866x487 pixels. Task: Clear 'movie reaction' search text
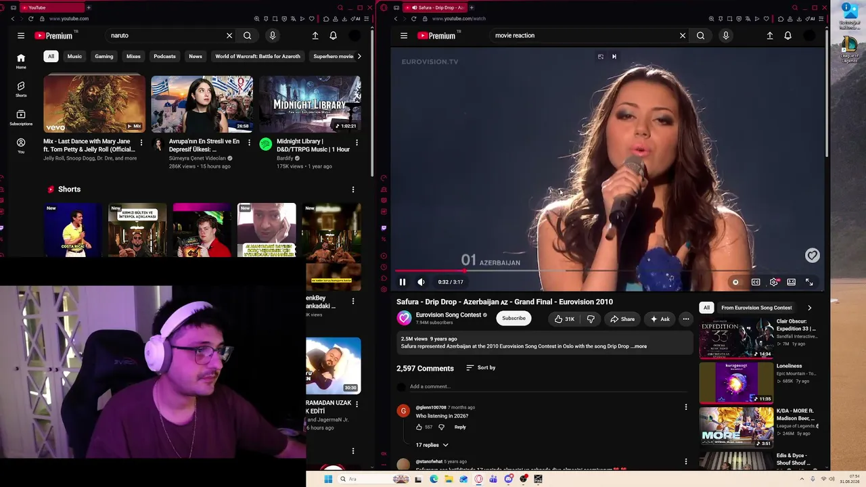683,36
